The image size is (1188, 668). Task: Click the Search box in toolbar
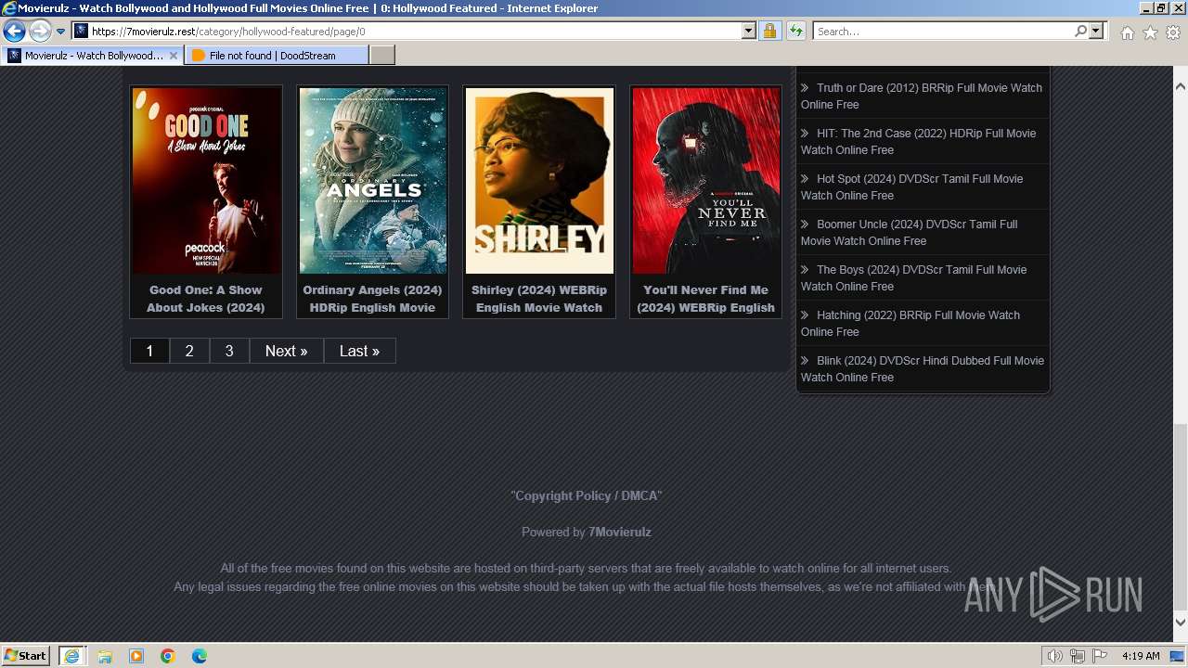coord(942,31)
